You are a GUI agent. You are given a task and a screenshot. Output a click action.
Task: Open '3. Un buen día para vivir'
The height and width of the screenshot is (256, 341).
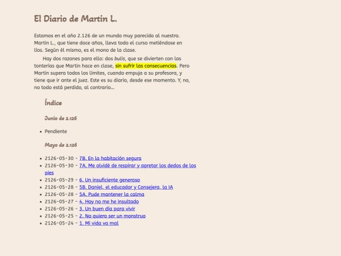click(107, 209)
